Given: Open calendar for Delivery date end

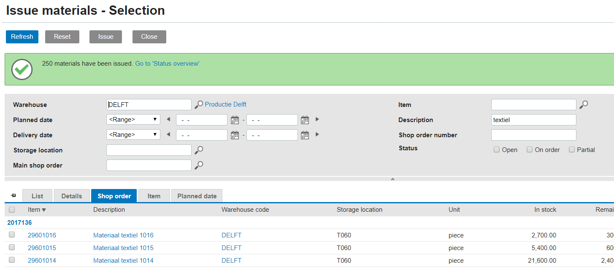Looking at the screenshot, I should tap(305, 135).
